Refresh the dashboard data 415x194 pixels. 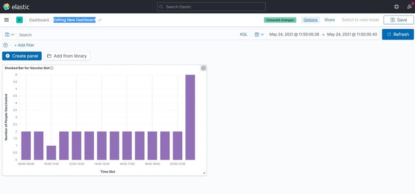pos(398,34)
